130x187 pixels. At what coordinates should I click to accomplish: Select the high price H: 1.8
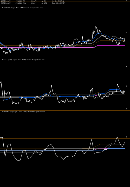pos(44,1)
